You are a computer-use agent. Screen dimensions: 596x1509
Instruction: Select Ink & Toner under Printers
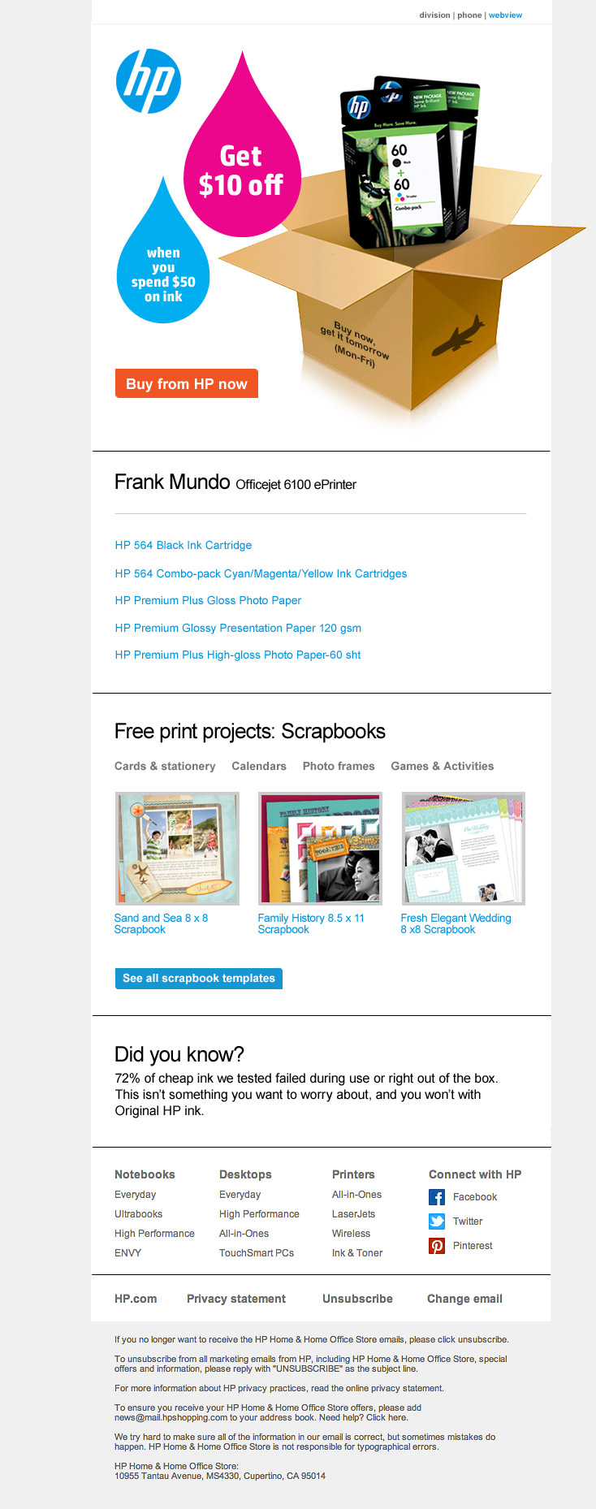pyautogui.click(x=357, y=1253)
